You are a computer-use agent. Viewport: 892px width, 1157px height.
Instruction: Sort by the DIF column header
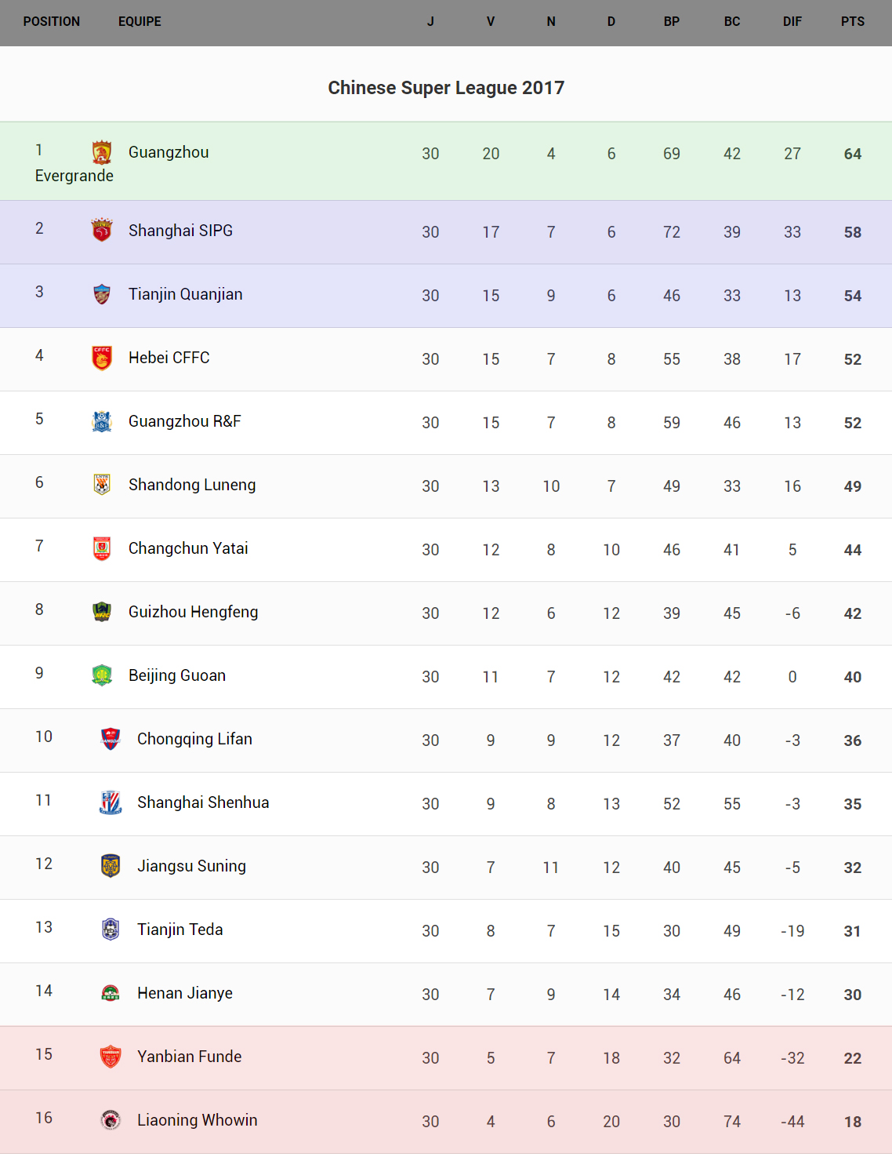(x=792, y=22)
